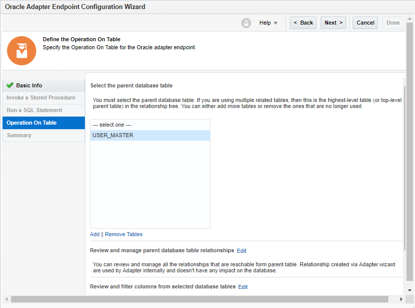This screenshot has width=415, height=308.
Task: Select the Operation On Table step
Action: click(32, 123)
